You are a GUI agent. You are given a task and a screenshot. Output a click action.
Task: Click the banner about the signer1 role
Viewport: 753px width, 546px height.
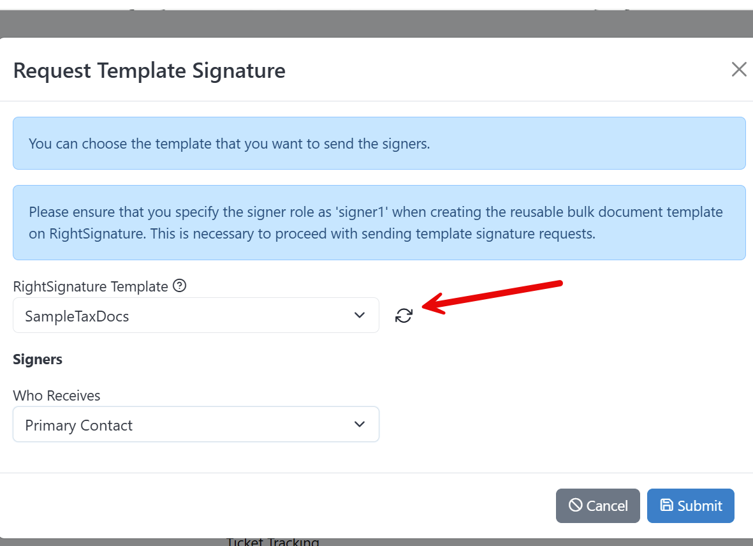click(379, 223)
